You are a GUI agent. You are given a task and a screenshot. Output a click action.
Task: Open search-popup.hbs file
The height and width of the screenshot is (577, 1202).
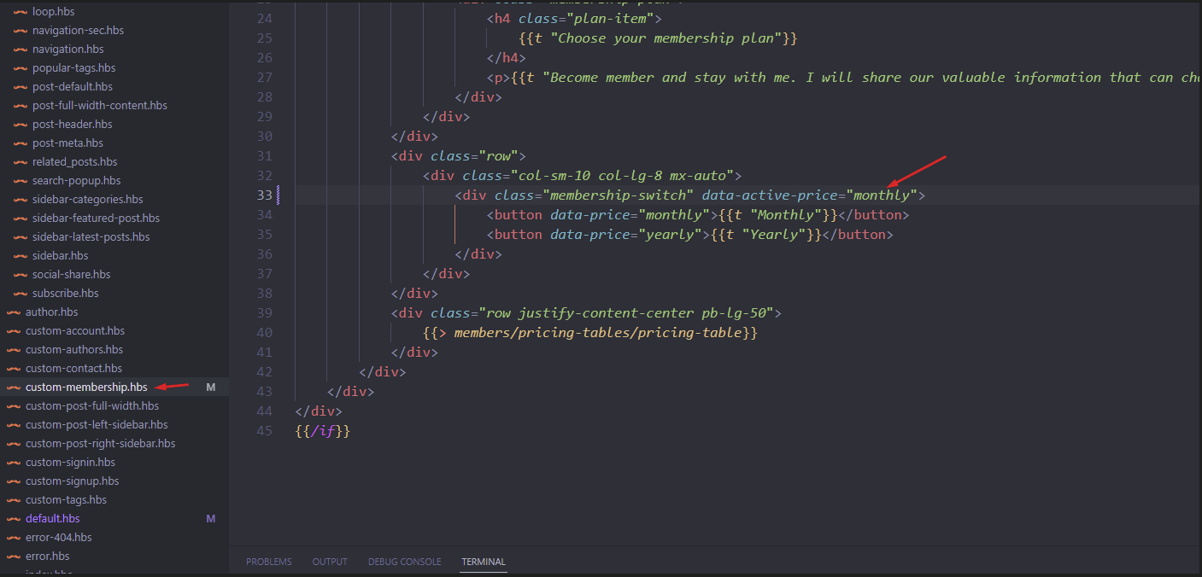tap(77, 180)
